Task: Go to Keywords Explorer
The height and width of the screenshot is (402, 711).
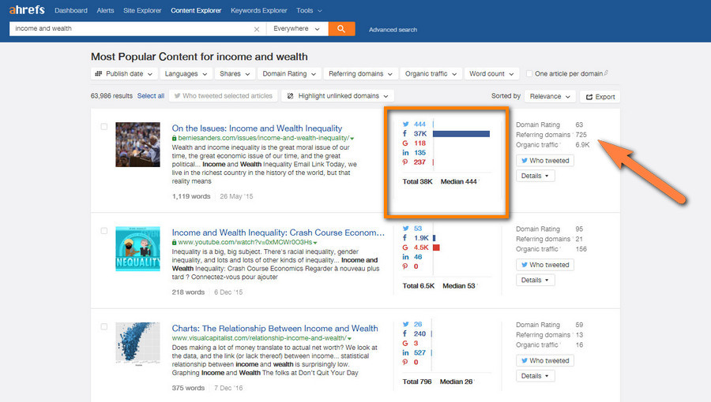Action: pyautogui.click(x=258, y=10)
